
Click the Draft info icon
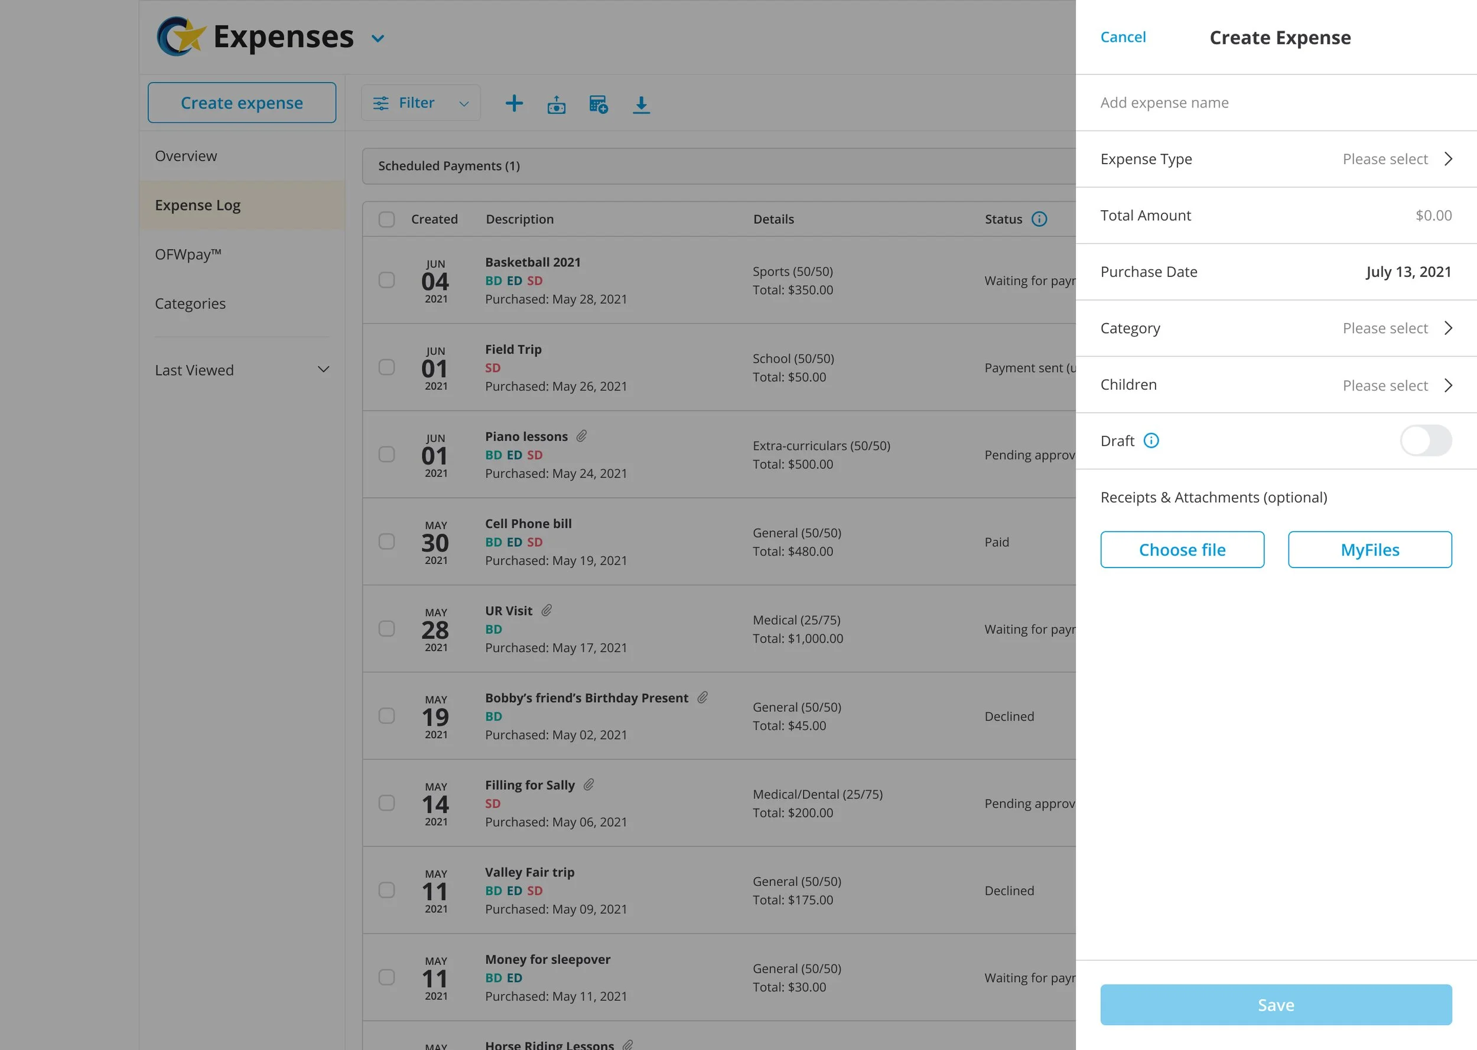point(1151,441)
